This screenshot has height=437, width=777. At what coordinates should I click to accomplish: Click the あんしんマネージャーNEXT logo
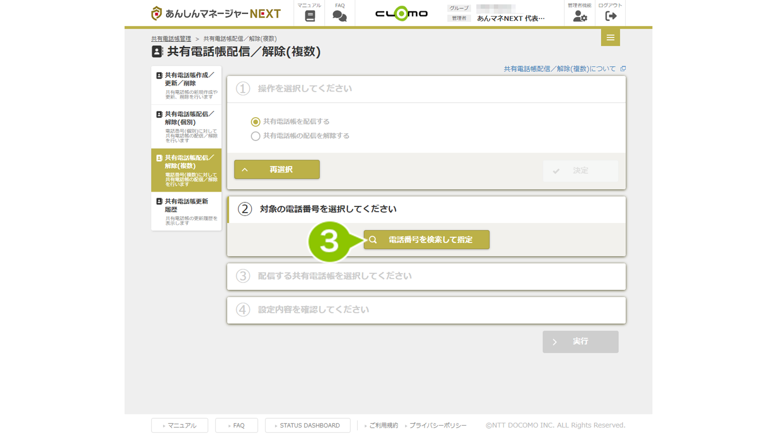point(216,14)
